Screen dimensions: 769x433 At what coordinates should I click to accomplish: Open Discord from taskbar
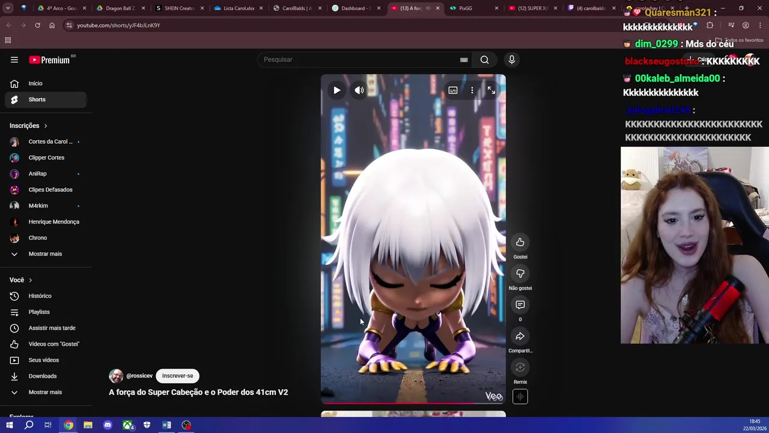tap(108, 425)
